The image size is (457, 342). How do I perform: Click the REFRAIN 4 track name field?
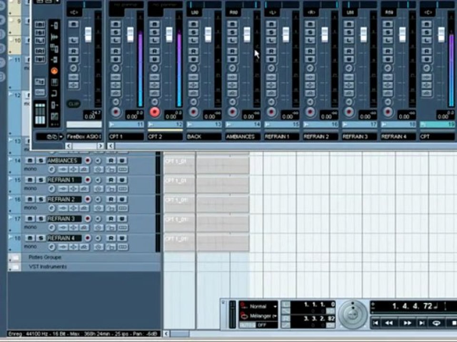coord(64,238)
